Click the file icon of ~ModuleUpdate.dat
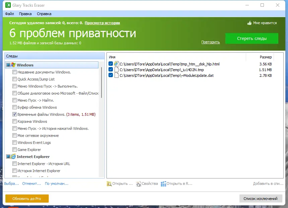The image size is (288, 208). [117, 75]
